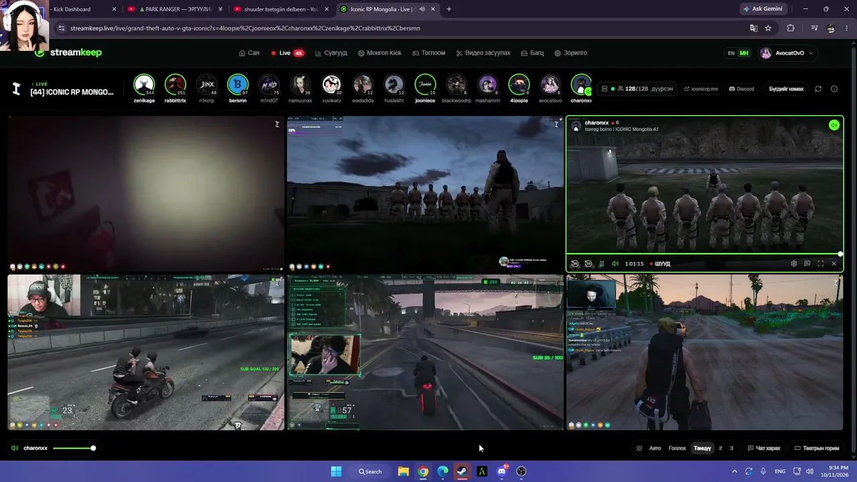
Task: Adjust the charonxx volume slider
Action: point(73,448)
